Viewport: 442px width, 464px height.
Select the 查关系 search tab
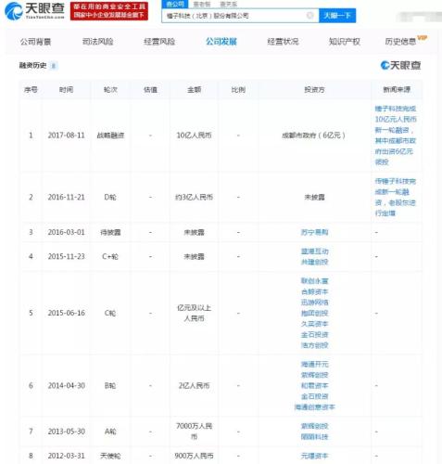click(x=229, y=4)
